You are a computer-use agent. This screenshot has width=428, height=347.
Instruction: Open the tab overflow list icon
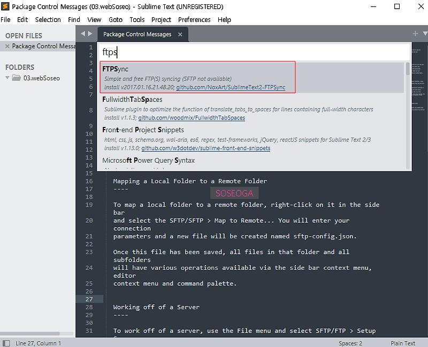tap(424, 33)
